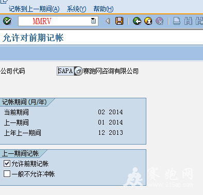This screenshot has height=195, width=203.
Task: Click the 记帐期间 (月/年) group header
Action: pyautogui.click(x=24, y=102)
